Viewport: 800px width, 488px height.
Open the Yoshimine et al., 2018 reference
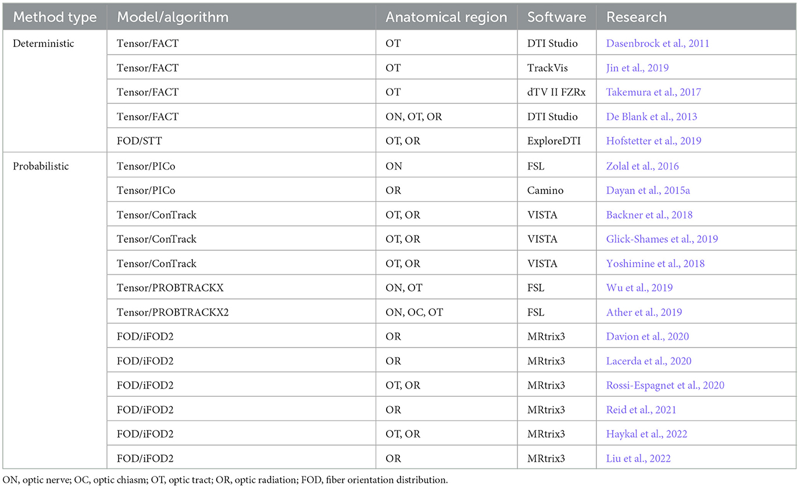click(x=655, y=263)
